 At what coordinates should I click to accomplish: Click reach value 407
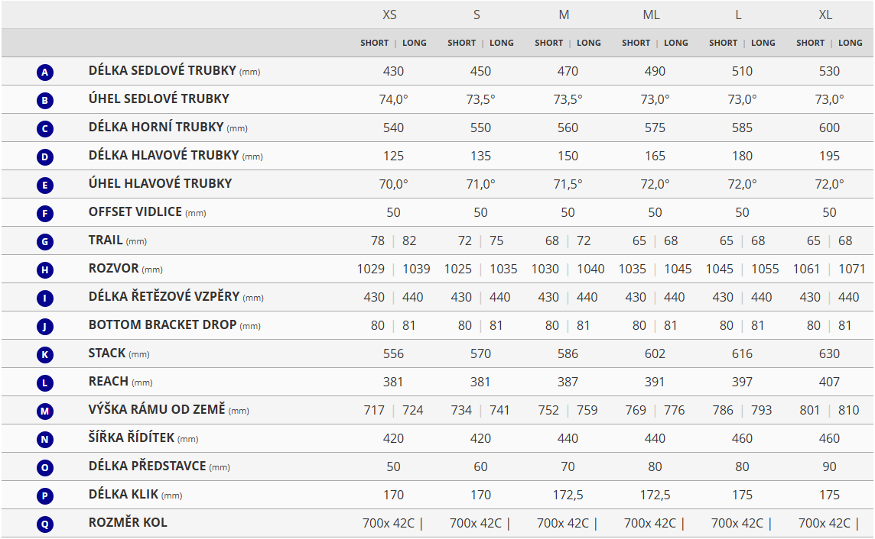coord(829,382)
